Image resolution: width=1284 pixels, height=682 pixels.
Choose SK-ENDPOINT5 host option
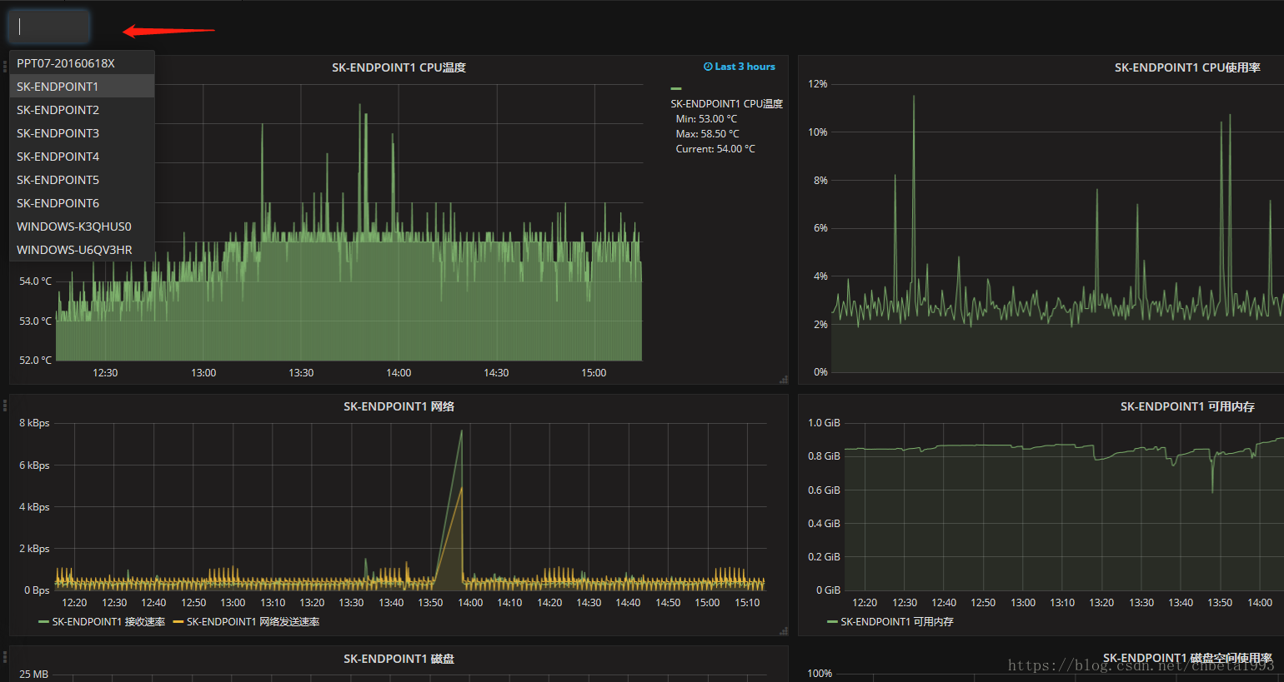pos(82,180)
